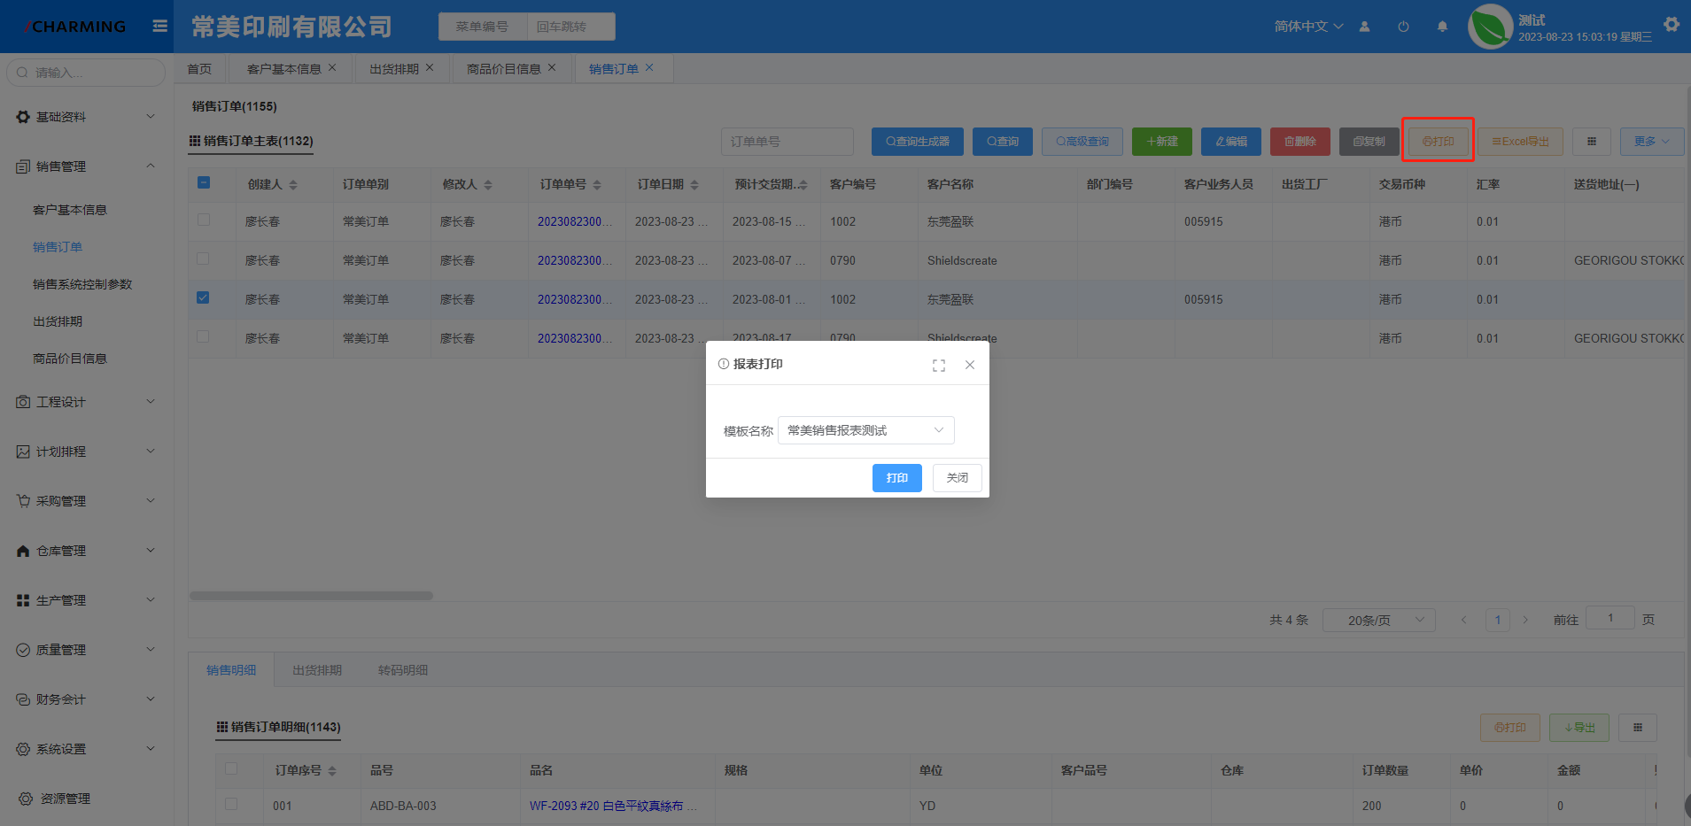Screen dimensions: 1691x826
Task: Click the green 新建 button
Action: (x=1162, y=142)
